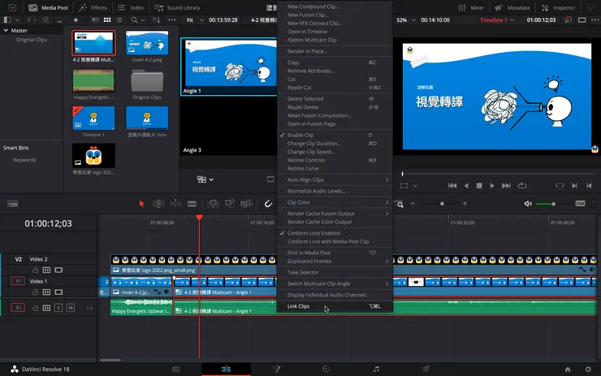The width and height of the screenshot is (601, 376).
Task: Choose Link Clips from context menu
Action: click(299, 307)
